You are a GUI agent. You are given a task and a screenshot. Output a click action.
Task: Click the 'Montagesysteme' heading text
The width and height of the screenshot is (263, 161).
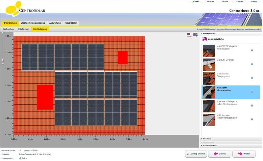[x=216, y=39]
